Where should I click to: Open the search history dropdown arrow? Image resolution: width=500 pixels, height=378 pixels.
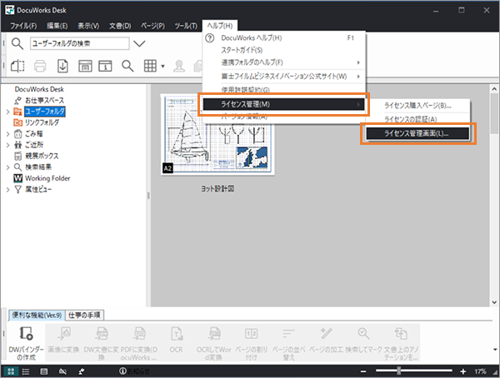click(139, 43)
